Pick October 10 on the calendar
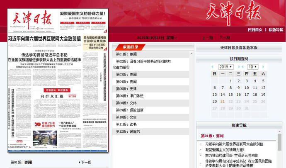Image resolution: width=286 pixels, height=168 pixels. tap(247, 88)
